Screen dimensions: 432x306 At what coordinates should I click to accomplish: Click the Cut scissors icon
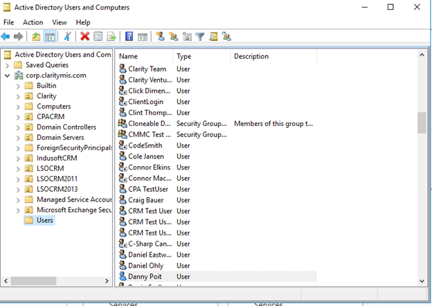[x=68, y=37]
